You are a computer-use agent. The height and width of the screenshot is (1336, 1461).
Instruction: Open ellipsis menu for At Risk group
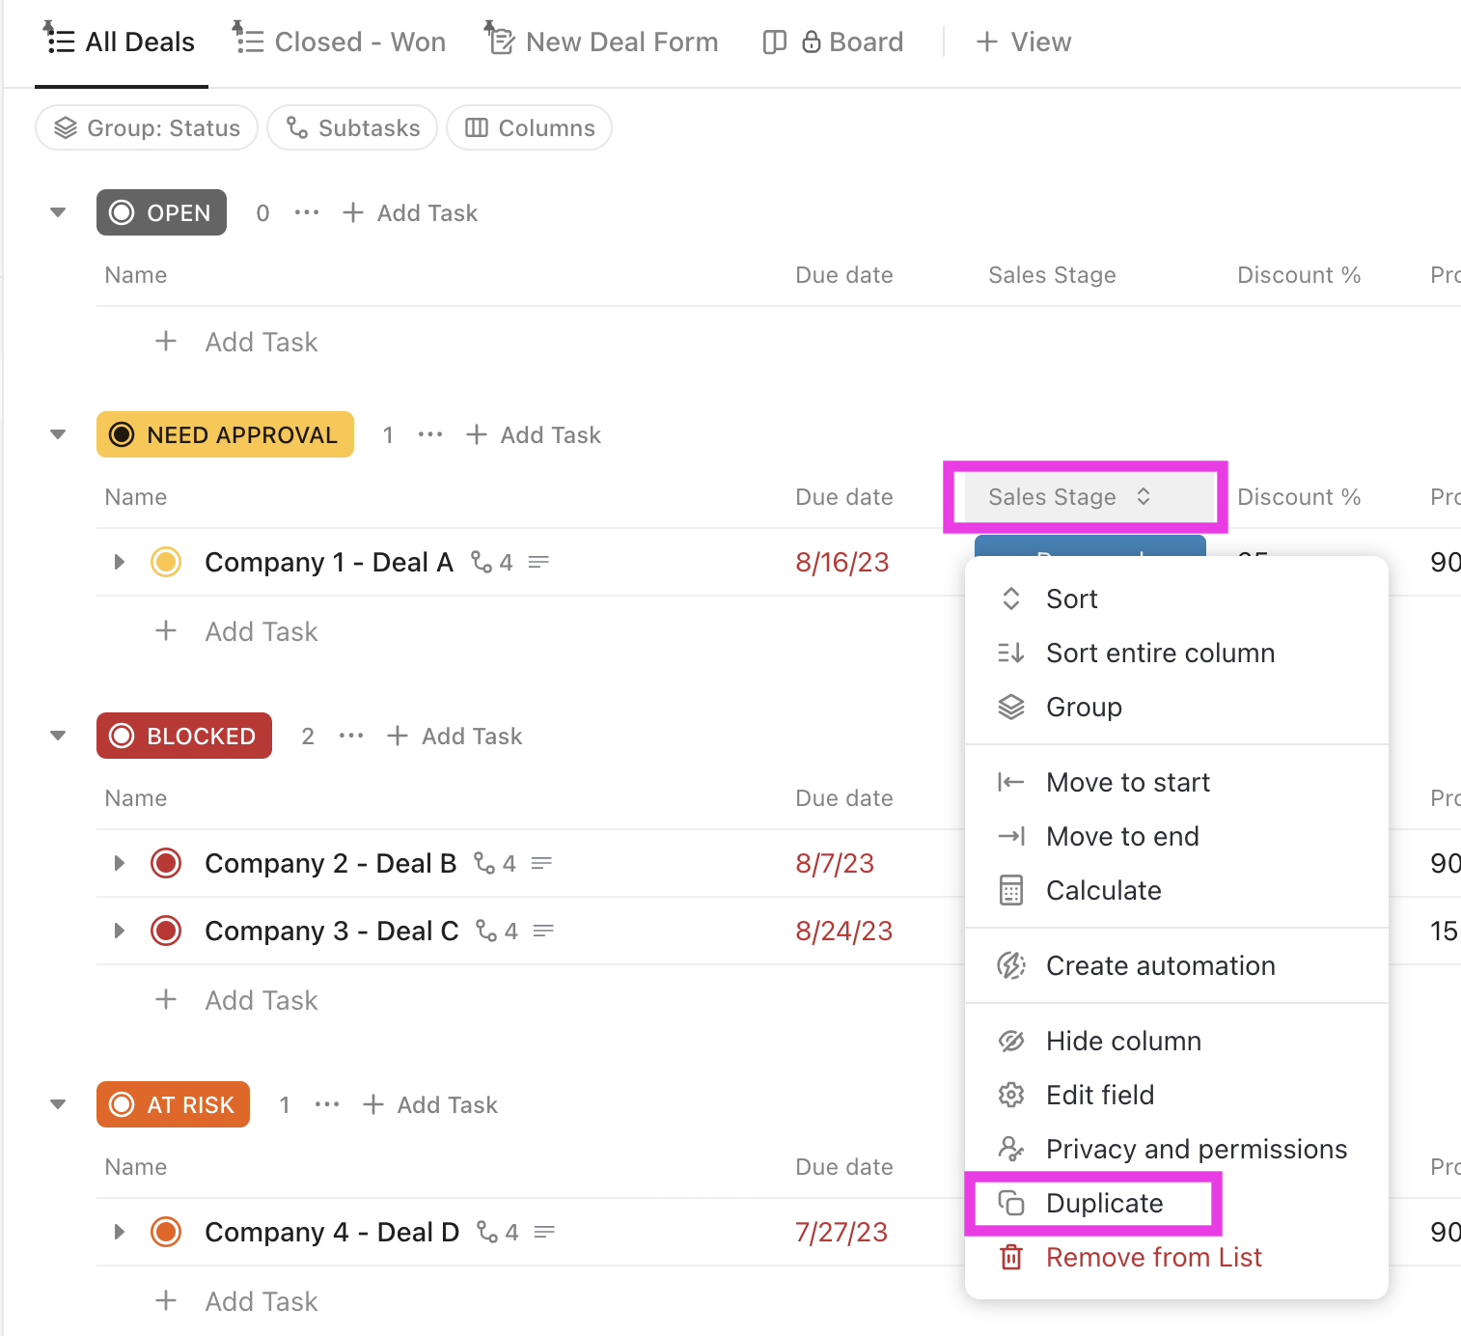(x=327, y=1105)
